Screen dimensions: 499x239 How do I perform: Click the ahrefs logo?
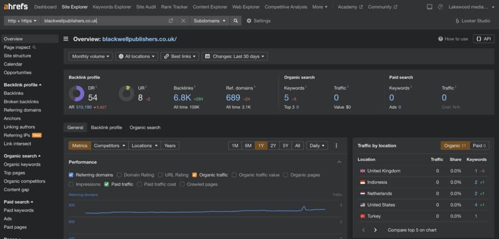16,6
